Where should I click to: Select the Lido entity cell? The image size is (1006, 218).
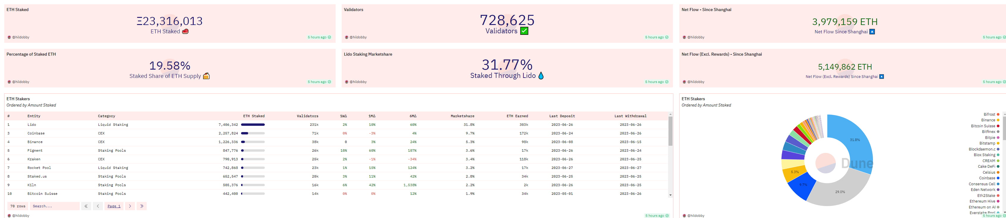coord(32,125)
